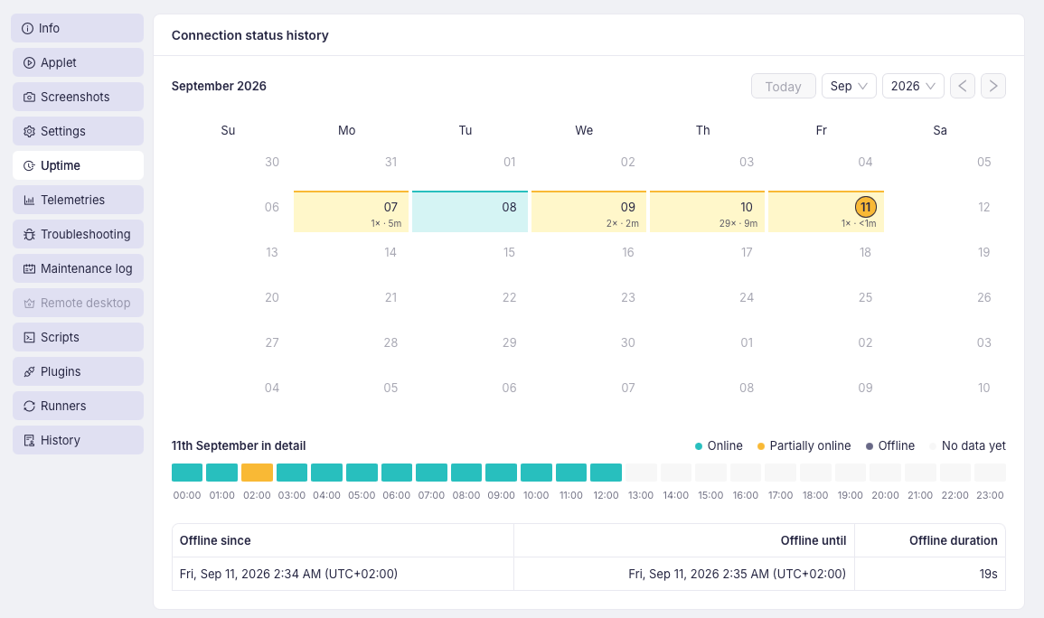Screen dimensions: 1044x618
Task: Open the Telemetries section
Action: (x=78, y=200)
